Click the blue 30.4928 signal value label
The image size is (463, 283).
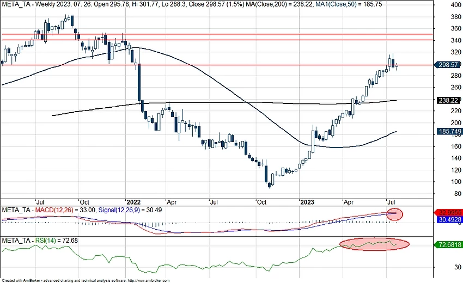click(x=449, y=219)
